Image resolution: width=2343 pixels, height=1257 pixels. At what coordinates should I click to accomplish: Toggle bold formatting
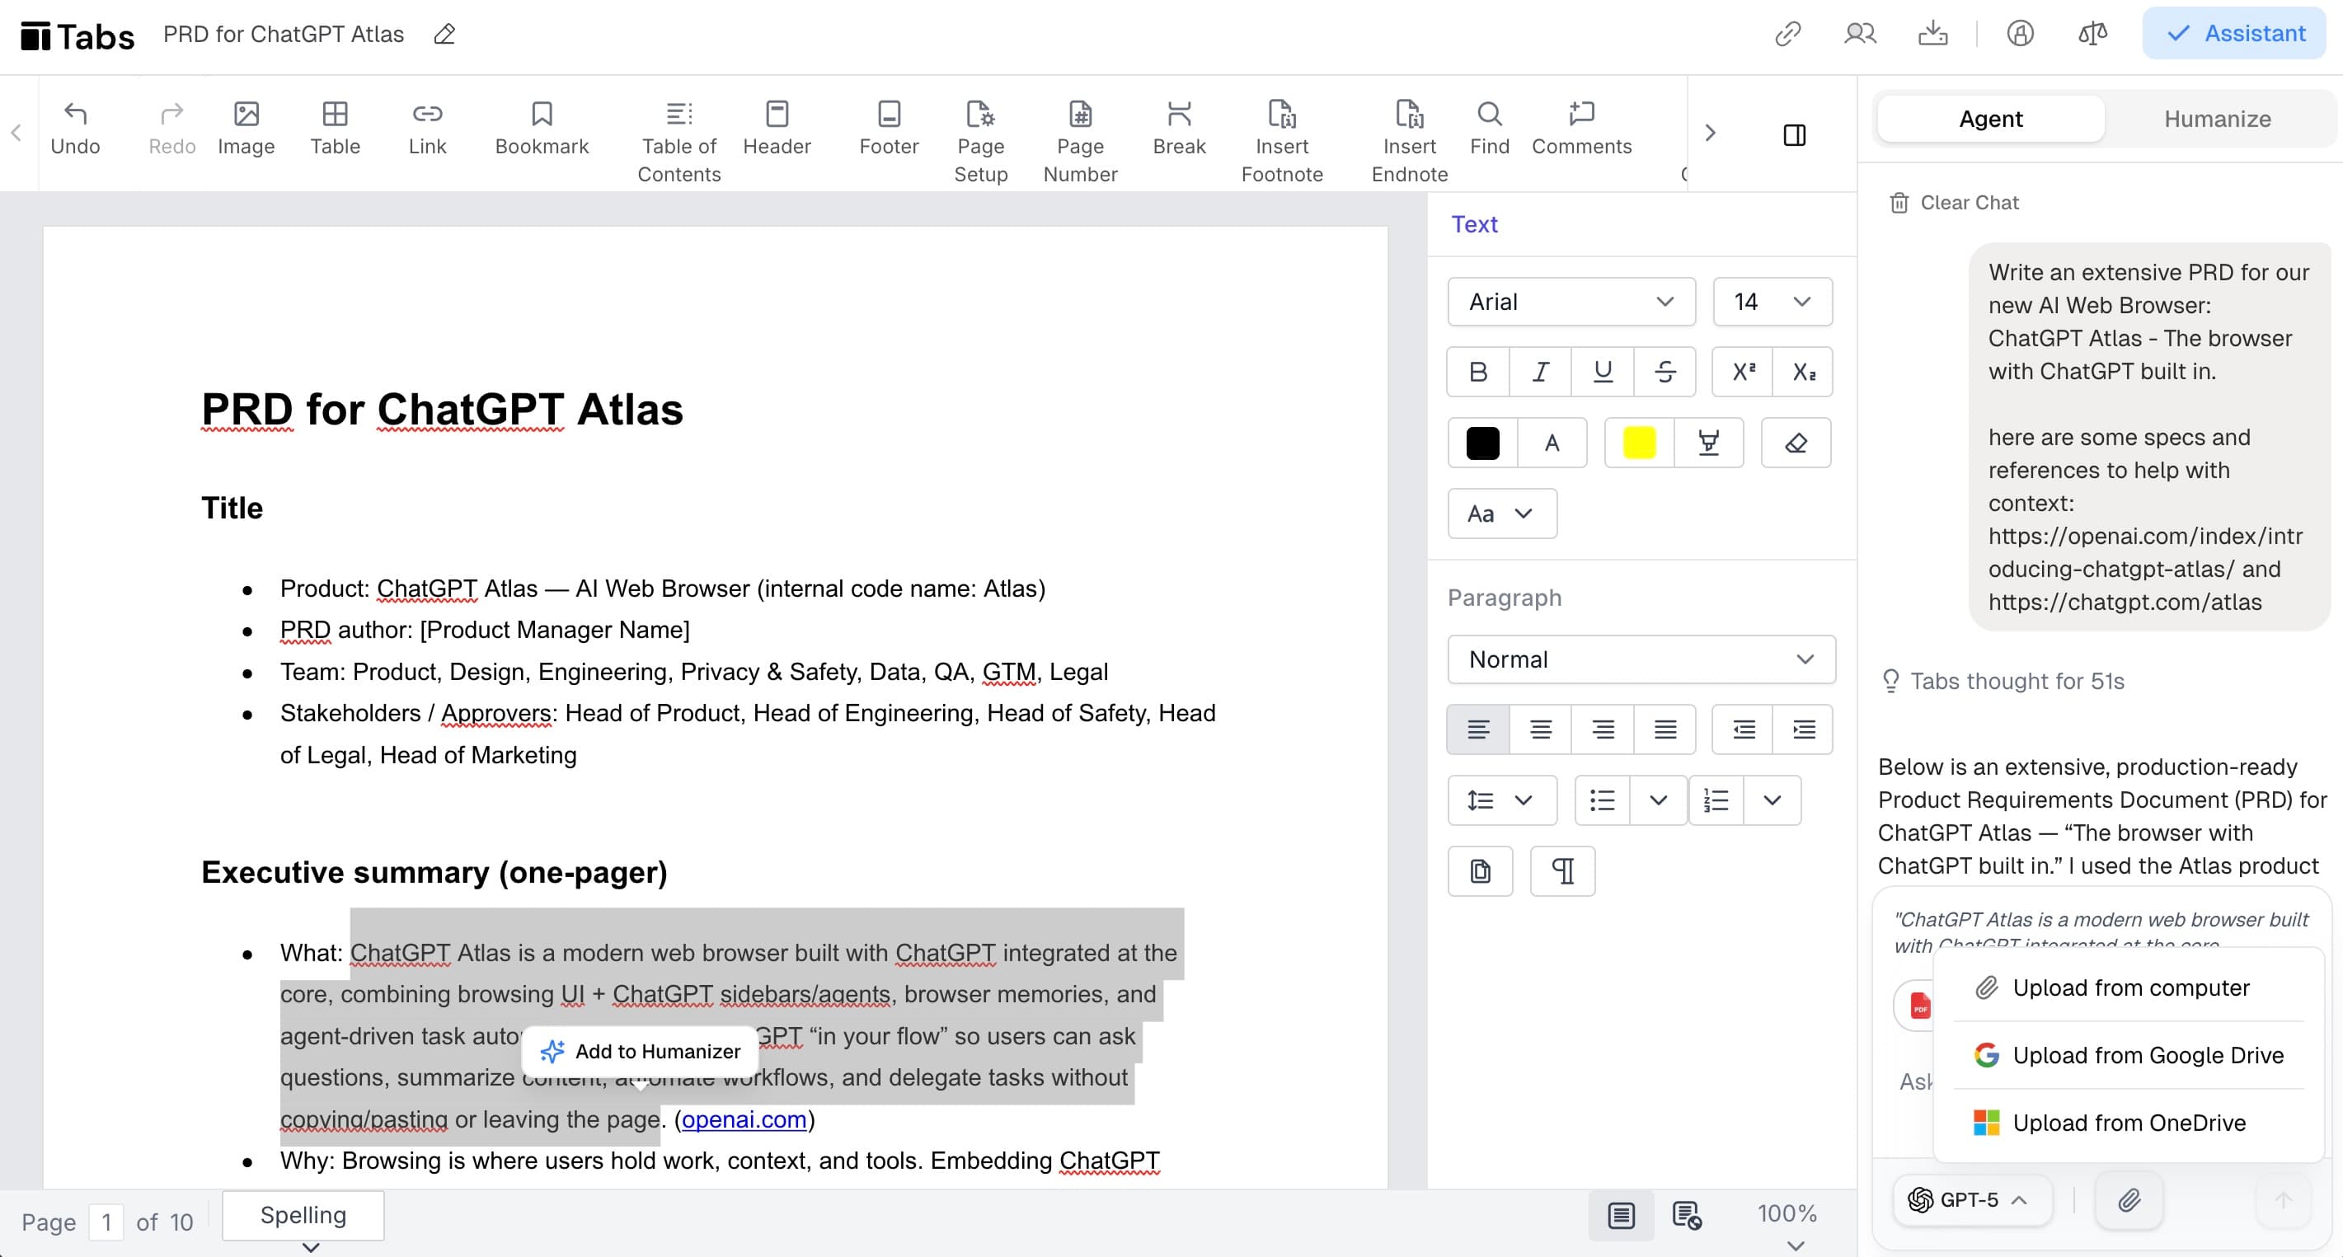pyautogui.click(x=1477, y=371)
